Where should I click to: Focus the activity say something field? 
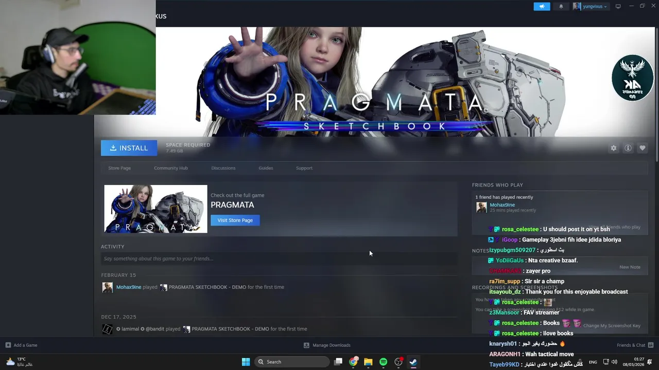tap(279, 258)
